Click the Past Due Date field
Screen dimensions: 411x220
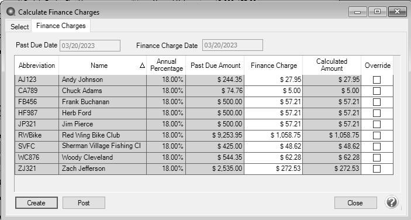(90, 46)
